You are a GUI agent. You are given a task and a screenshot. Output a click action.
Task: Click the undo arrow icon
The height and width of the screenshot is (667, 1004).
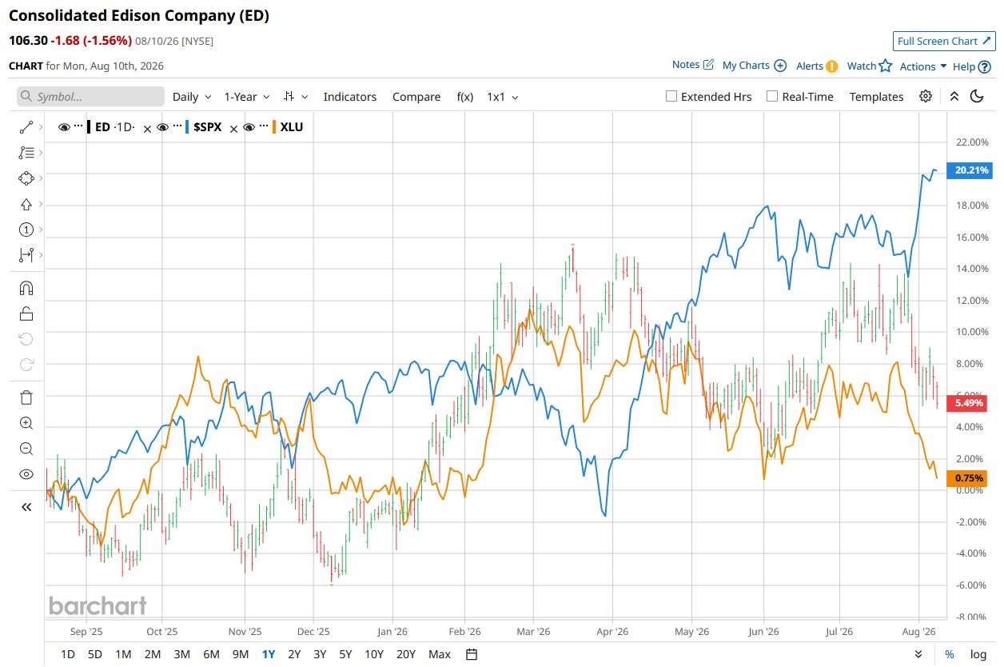pos(26,339)
